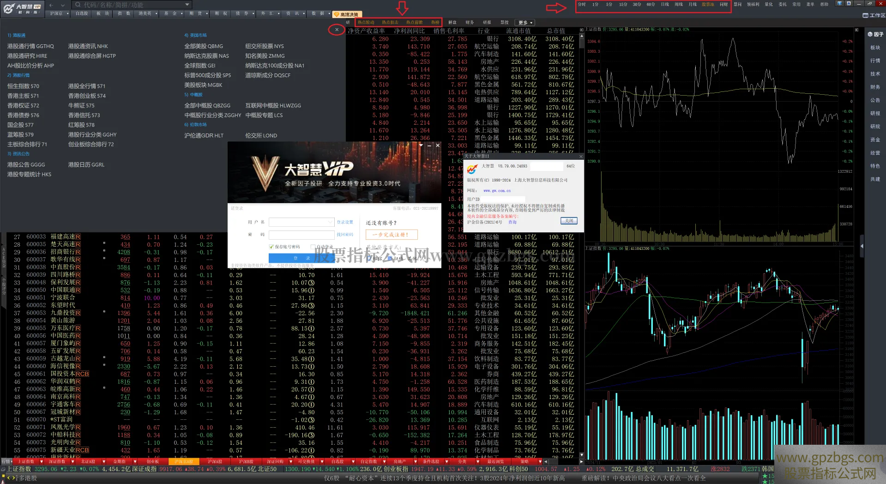Click www.gw.com.cn link in About dialog
886x484 pixels.
(497, 190)
